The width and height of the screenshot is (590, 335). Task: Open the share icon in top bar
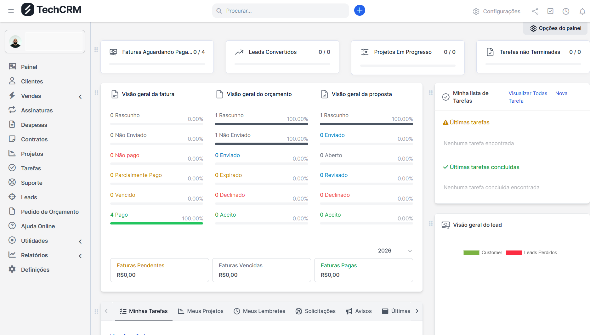point(535,11)
